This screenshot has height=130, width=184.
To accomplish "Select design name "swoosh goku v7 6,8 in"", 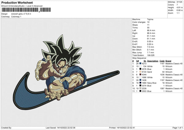I will (21, 14).
